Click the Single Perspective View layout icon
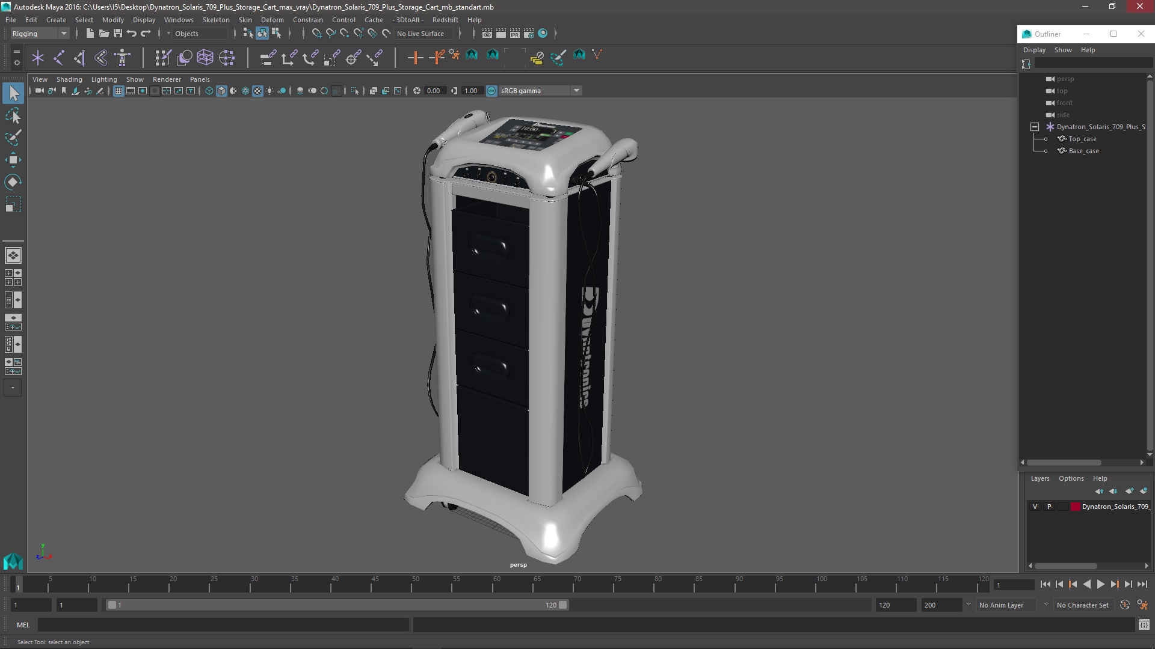1155x649 pixels. (13, 255)
